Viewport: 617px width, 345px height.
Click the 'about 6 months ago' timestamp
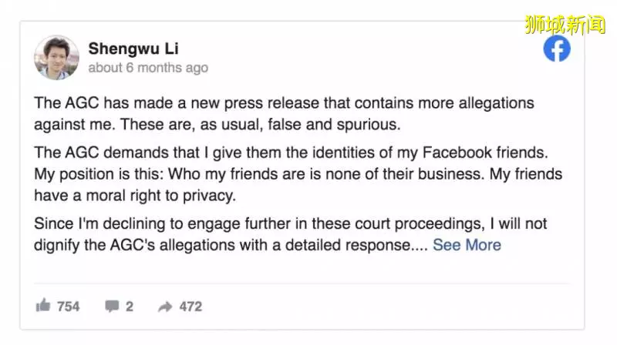(148, 68)
